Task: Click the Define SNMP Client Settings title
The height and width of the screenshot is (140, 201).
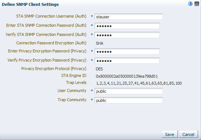Action: (30, 4)
